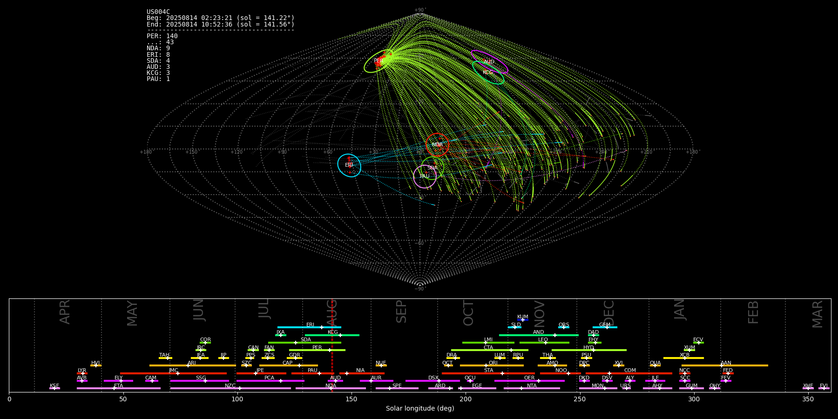
Task: Select the COM red bar in timeline
Action: point(629,373)
